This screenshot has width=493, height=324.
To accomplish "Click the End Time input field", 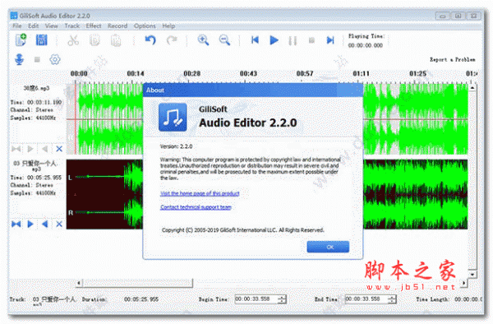I will click(x=366, y=299).
